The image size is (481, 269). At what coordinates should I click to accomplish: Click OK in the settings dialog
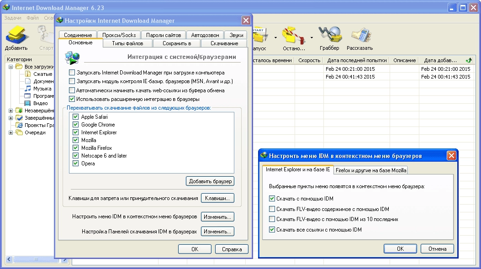195,249
